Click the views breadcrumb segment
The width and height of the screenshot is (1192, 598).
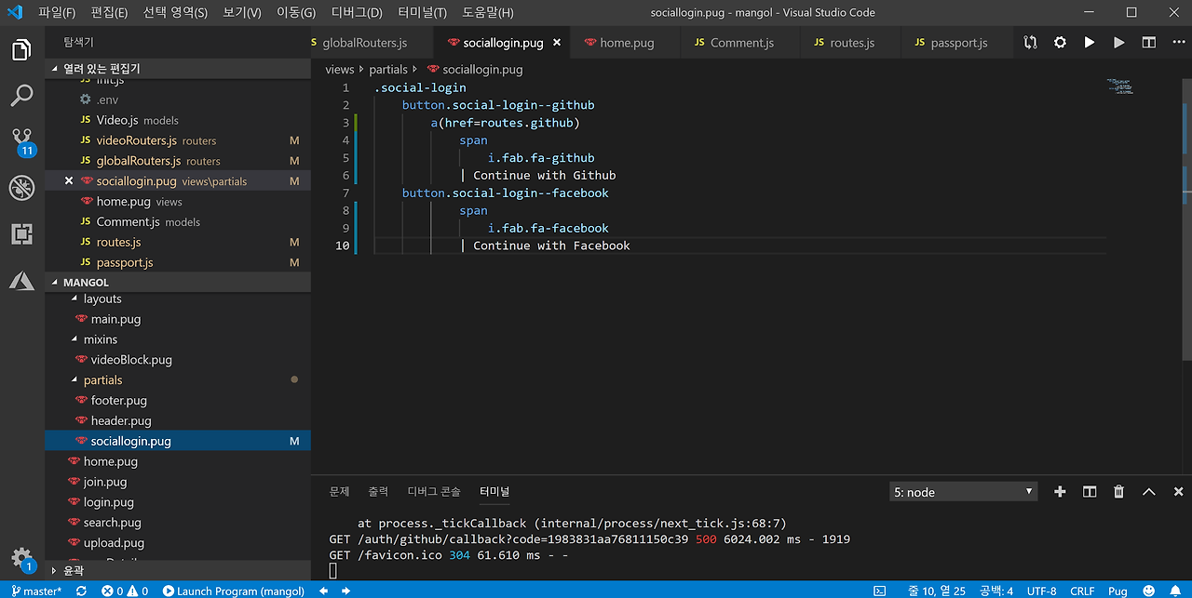pyautogui.click(x=340, y=70)
